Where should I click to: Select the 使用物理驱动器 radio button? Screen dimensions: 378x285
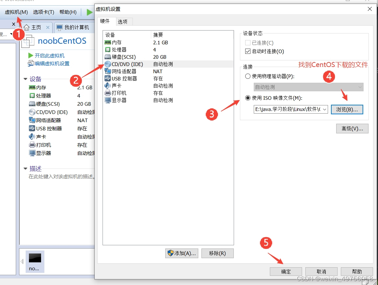pyautogui.click(x=248, y=76)
